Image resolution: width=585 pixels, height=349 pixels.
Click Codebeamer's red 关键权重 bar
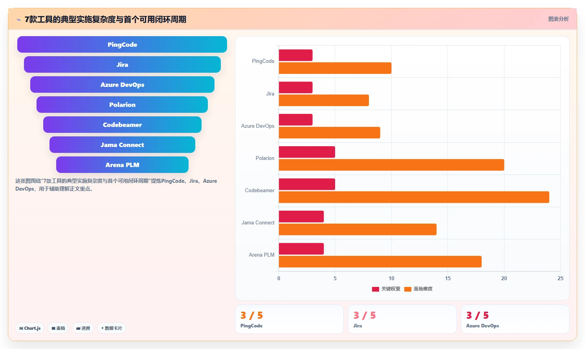point(307,184)
